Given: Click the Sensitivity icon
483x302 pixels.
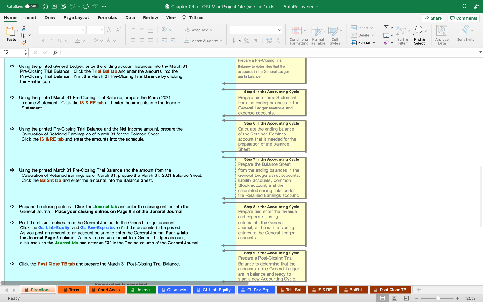Looking at the screenshot, I should coord(466,34).
